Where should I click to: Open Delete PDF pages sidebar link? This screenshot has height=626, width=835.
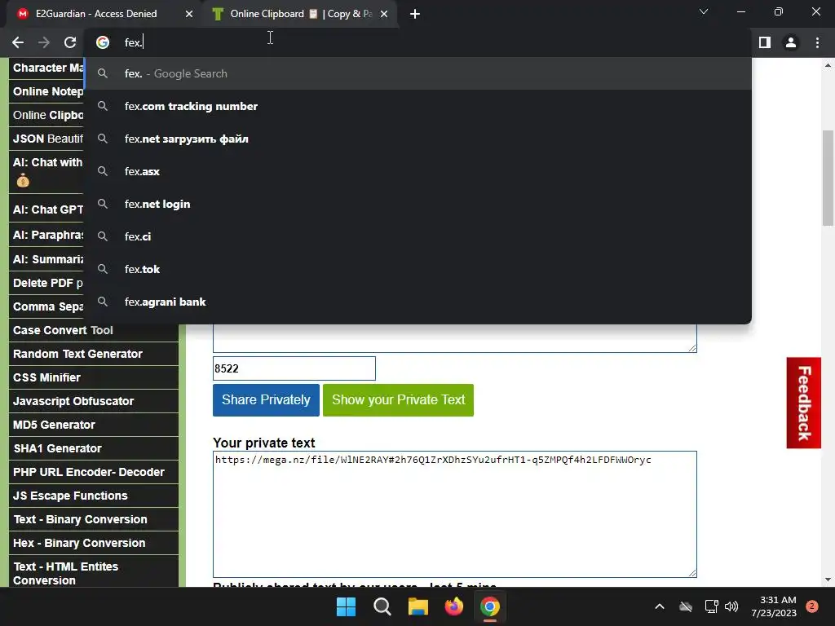46,283
